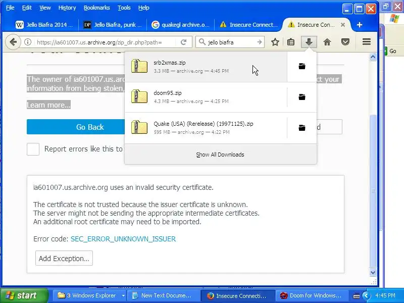Reload the current page
The width and height of the screenshot is (404, 303).
[183, 42]
